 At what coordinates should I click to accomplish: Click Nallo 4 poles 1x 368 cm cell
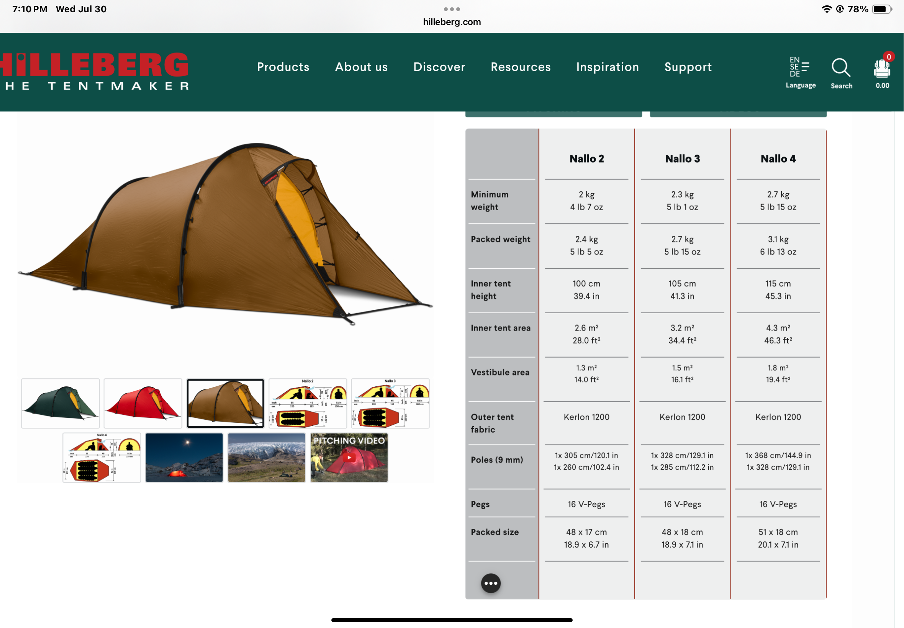[778, 455]
